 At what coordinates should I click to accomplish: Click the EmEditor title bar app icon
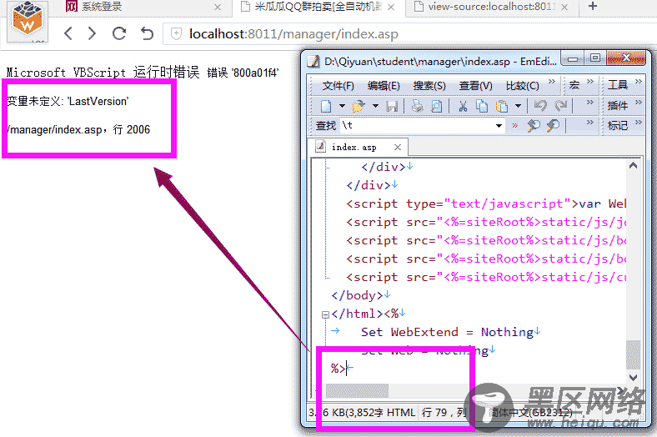coord(313,61)
